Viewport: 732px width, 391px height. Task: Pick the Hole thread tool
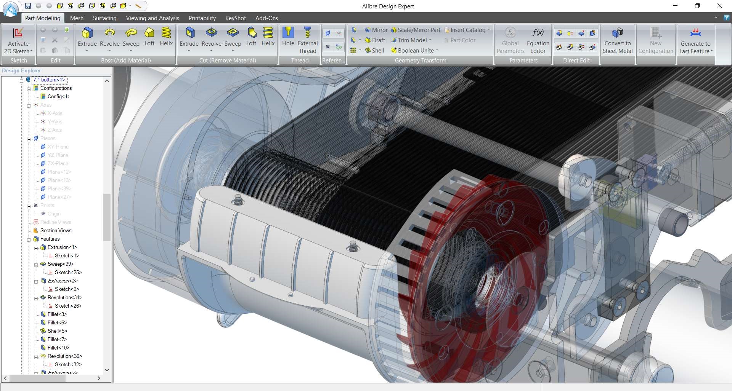[288, 37]
